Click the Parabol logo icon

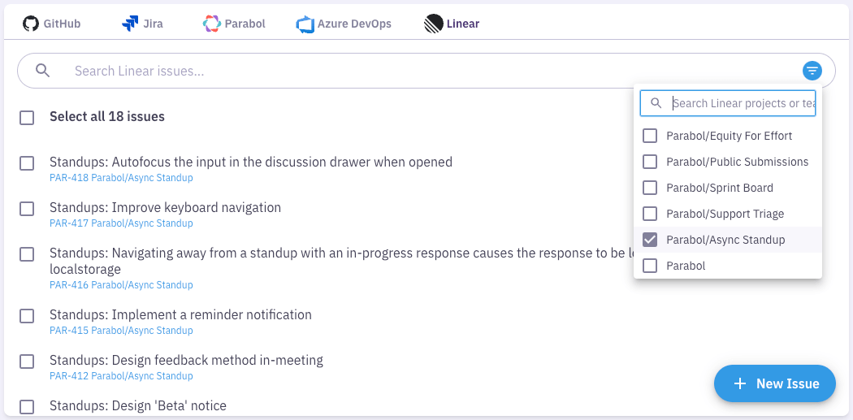[x=212, y=24]
